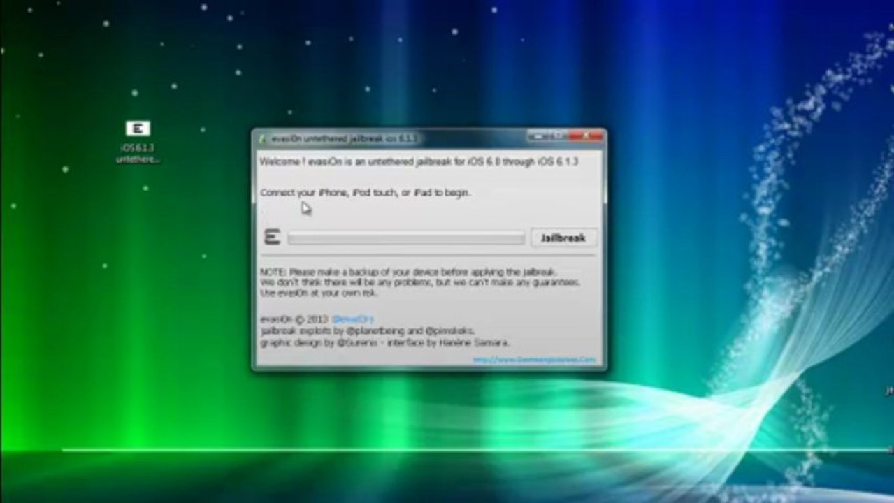Click 'We don't think there will be any problems' line
The height and width of the screenshot is (503, 894).
419,282
